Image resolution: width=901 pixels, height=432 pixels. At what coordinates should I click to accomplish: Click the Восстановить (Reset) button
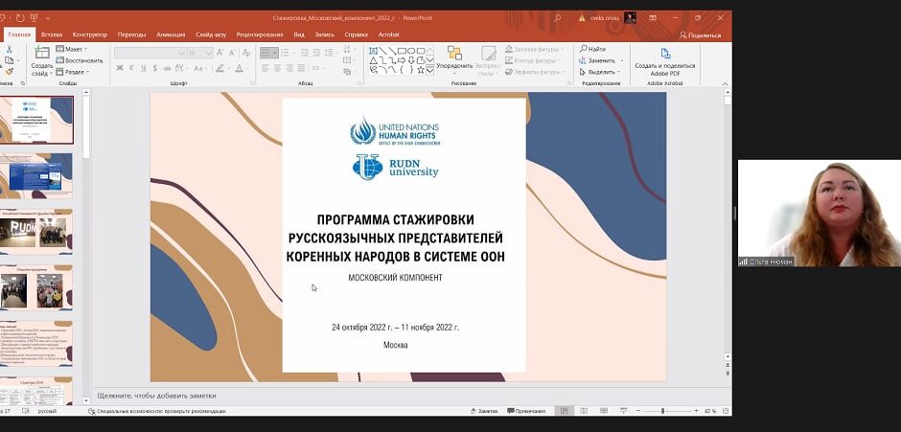pyautogui.click(x=79, y=60)
